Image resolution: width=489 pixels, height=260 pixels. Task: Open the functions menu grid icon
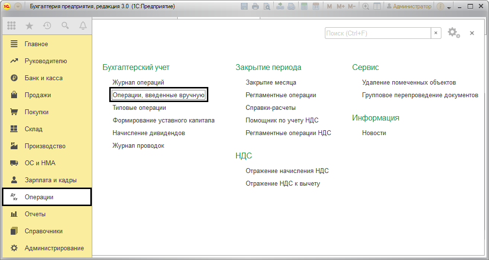tap(11, 26)
